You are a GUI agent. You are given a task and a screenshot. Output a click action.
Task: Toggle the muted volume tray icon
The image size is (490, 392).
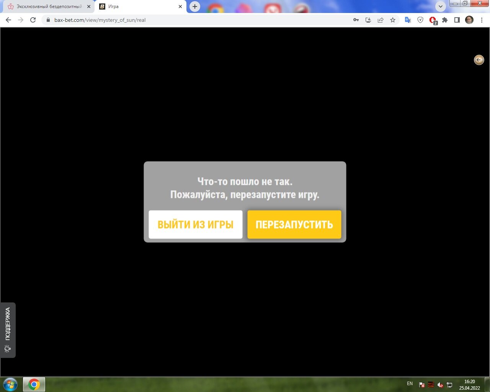[x=440, y=385]
